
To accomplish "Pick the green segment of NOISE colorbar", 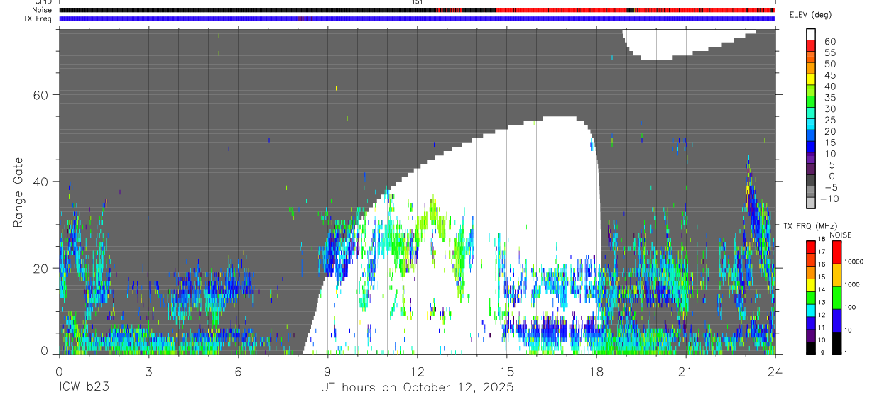I will (x=836, y=298).
